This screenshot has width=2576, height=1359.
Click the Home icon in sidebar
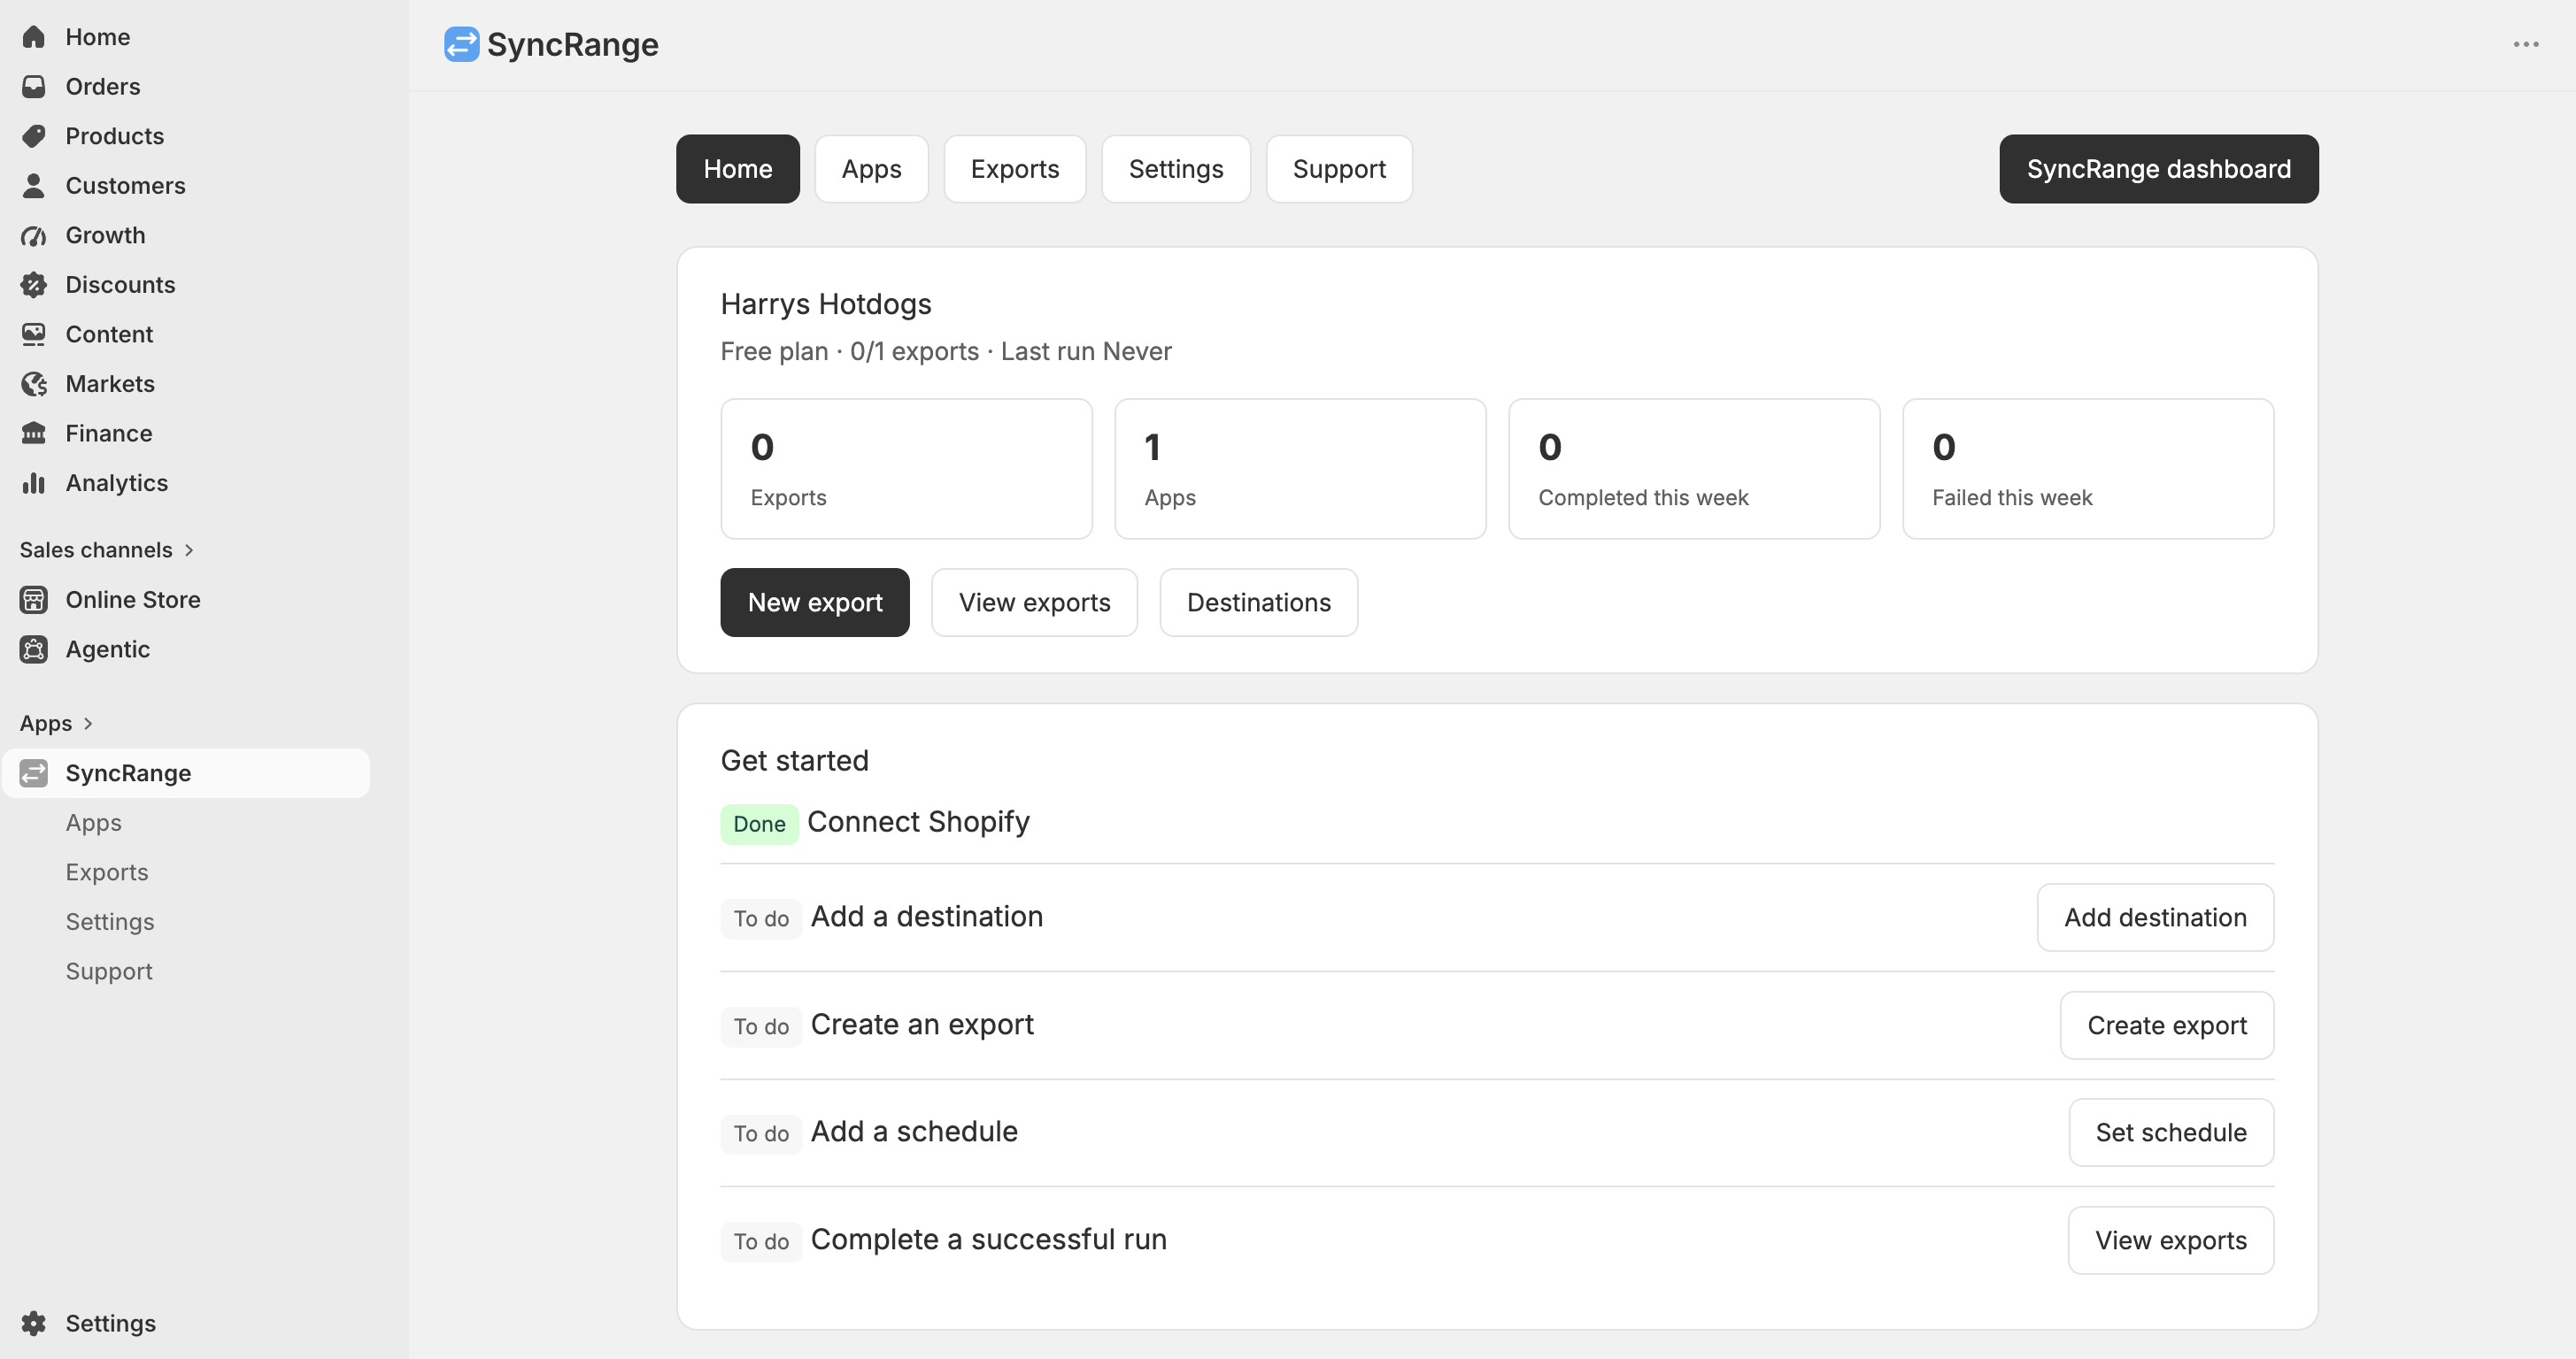click(x=34, y=37)
